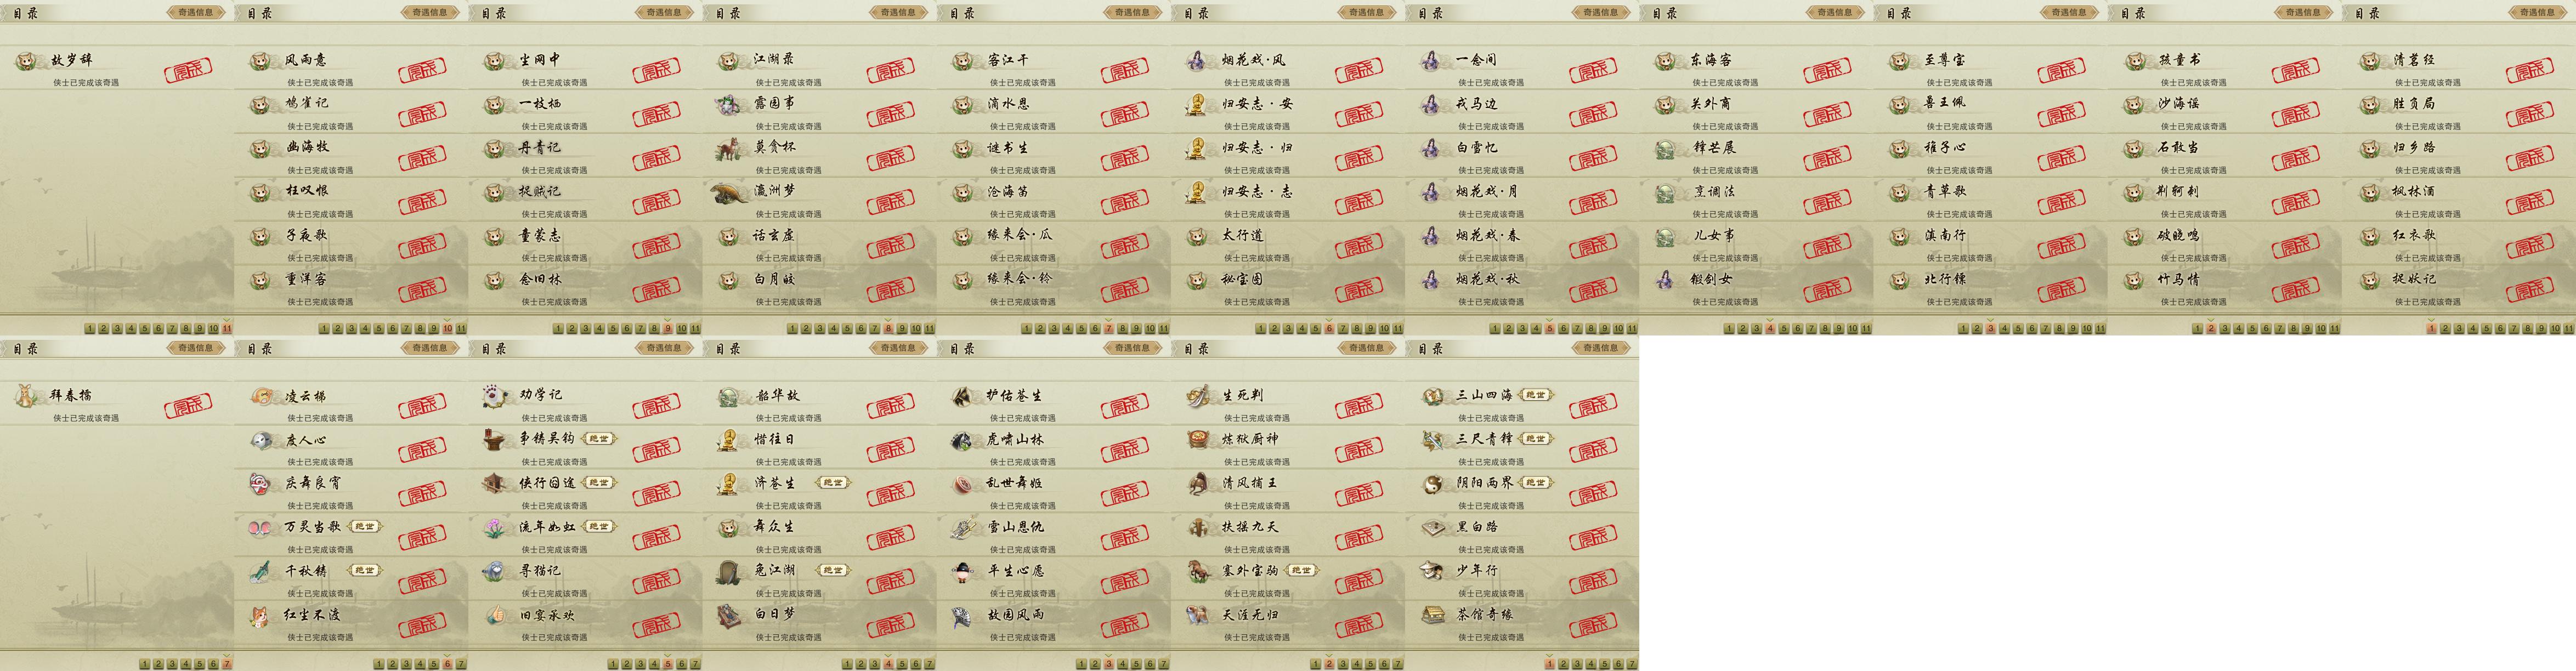
Task: Click the lizard icon beside 瀛洲梦
Action: (729, 192)
